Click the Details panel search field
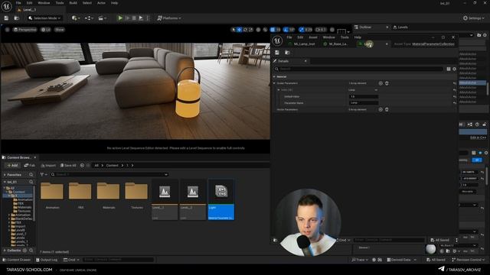490x275 pixels. click(359, 69)
